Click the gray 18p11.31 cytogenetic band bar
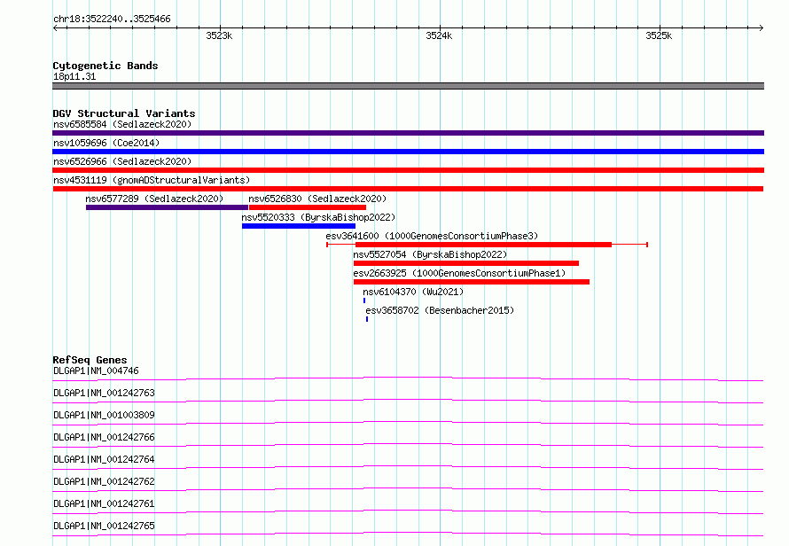This screenshot has height=546, width=789. (408, 86)
